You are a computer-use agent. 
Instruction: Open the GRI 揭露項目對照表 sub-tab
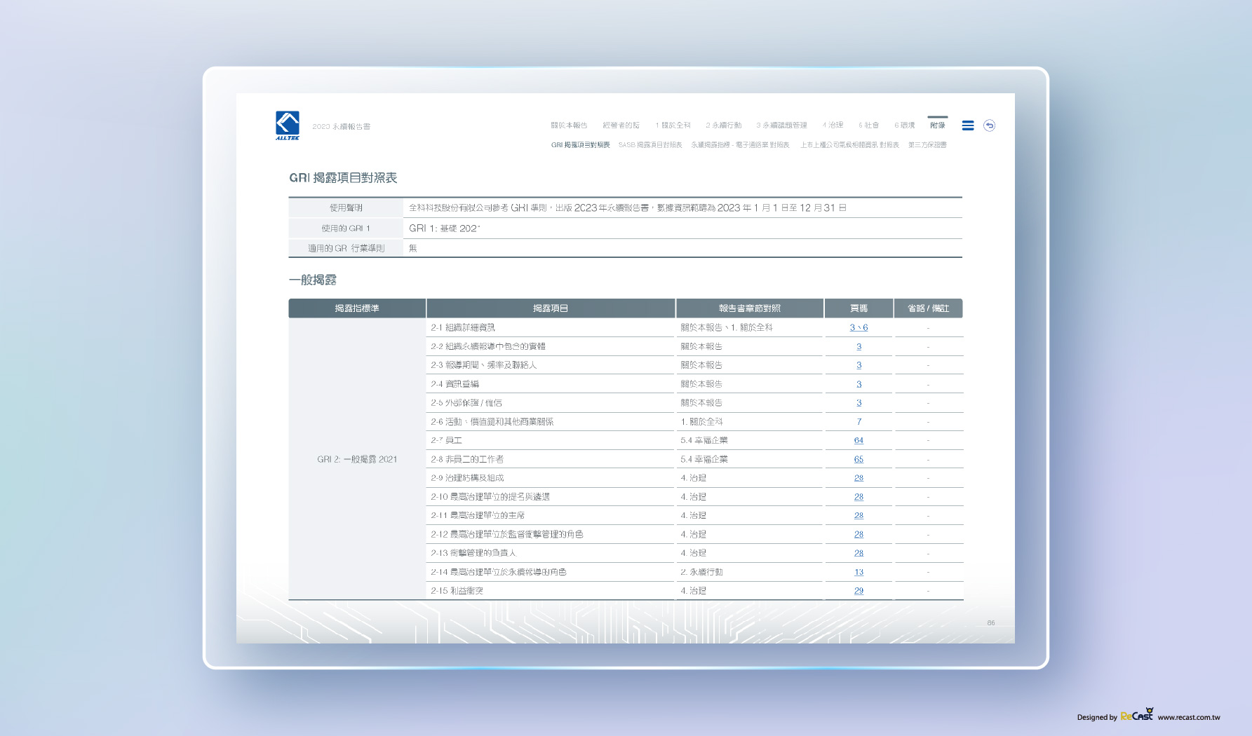tap(580, 145)
